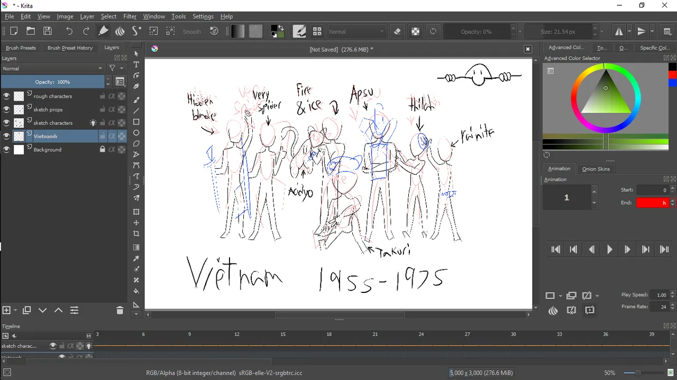Unlock the Background layer
The image size is (677, 380).
(x=103, y=149)
